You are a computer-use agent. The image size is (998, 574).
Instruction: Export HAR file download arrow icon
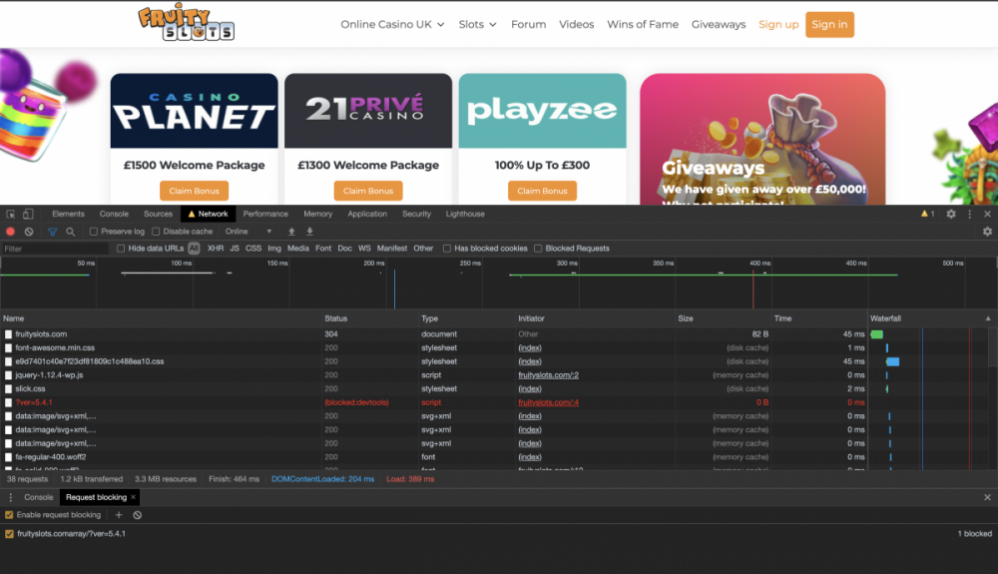[x=310, y=232]
